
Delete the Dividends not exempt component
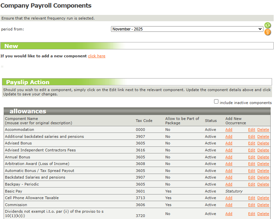point(263,214)
